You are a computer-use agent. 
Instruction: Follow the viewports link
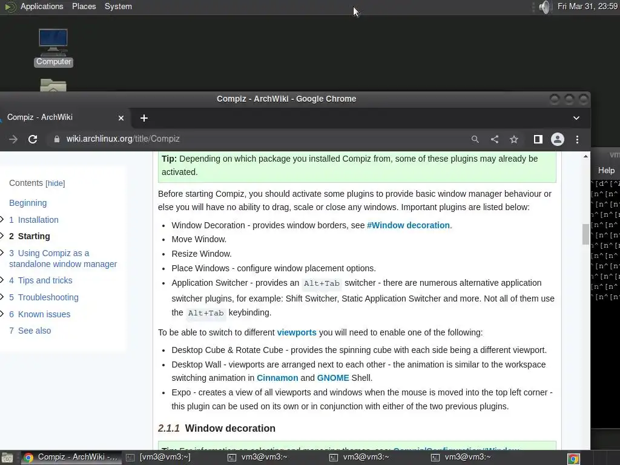pos(297,332)
